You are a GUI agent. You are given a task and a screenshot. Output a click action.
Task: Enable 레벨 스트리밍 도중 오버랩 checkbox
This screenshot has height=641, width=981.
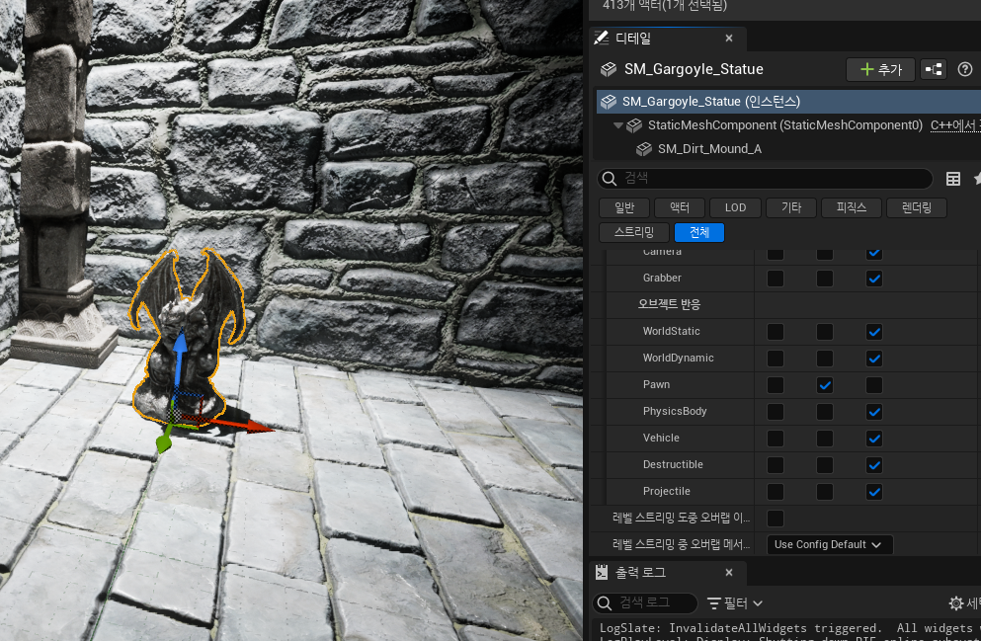(776, 519)
